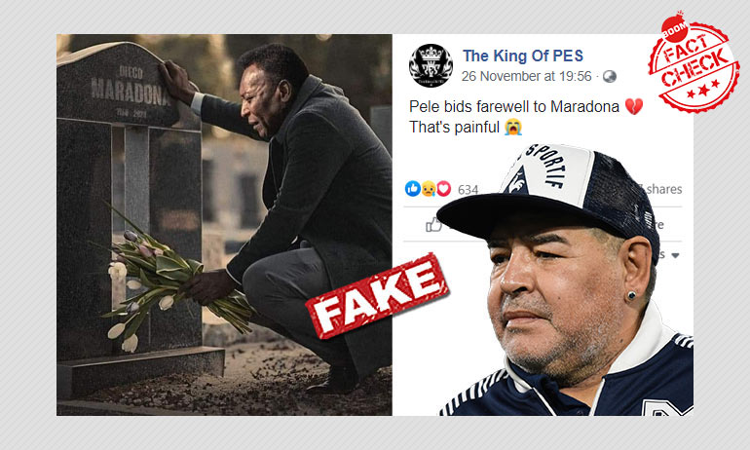Open the gravestone photo attachment
The width and height of the screenshot is (750, 450).
pyautogui.click(x=224, y=224)
